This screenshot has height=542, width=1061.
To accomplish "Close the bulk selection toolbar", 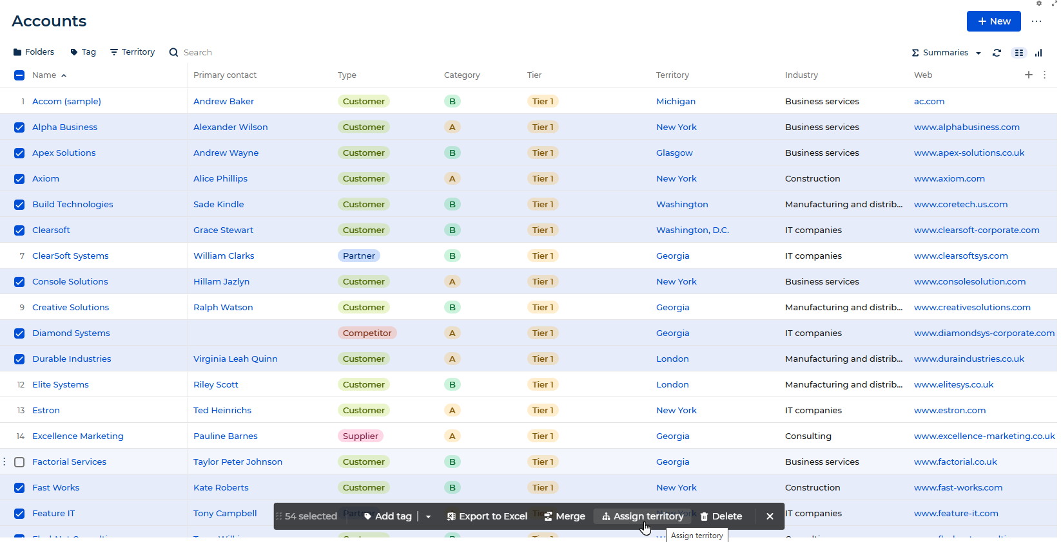I will [x=770, y=516].
